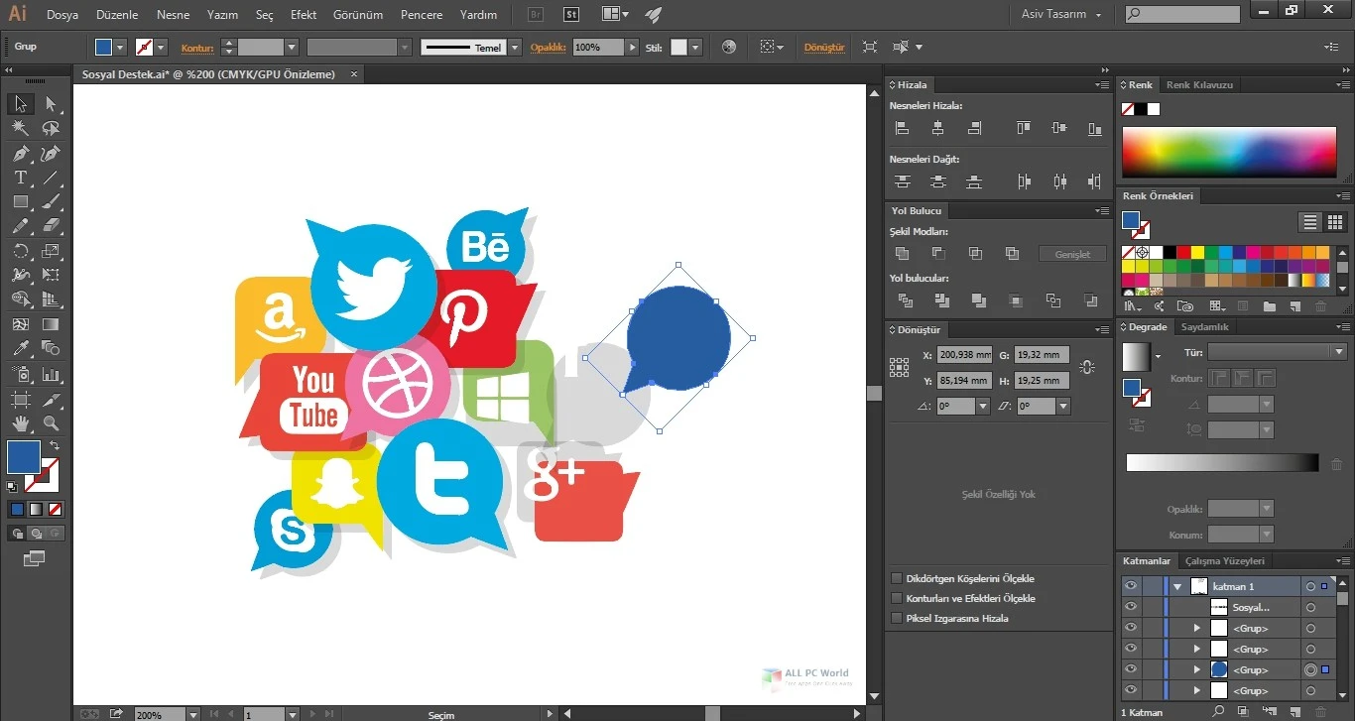
Task: Apply horizontal center alignment in Hizala panel
Action: click(937, 127)
